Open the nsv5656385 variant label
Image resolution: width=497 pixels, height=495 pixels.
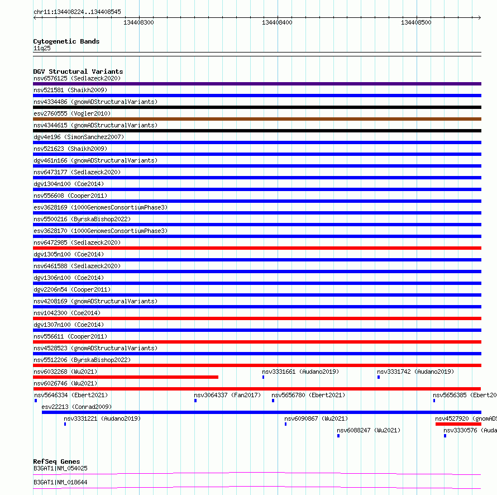[x=465, y=395]
